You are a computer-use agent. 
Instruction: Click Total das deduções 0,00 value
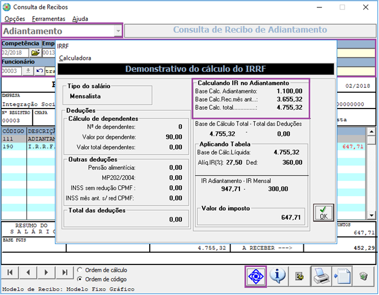tap(176, 219)
